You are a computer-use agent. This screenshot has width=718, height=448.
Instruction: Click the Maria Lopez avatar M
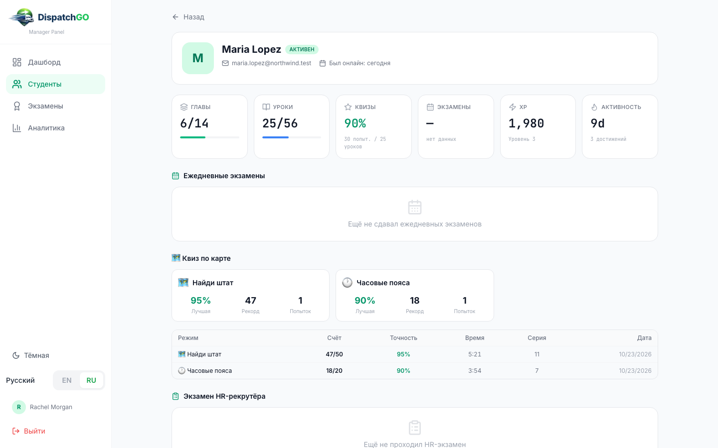(198, 58)
